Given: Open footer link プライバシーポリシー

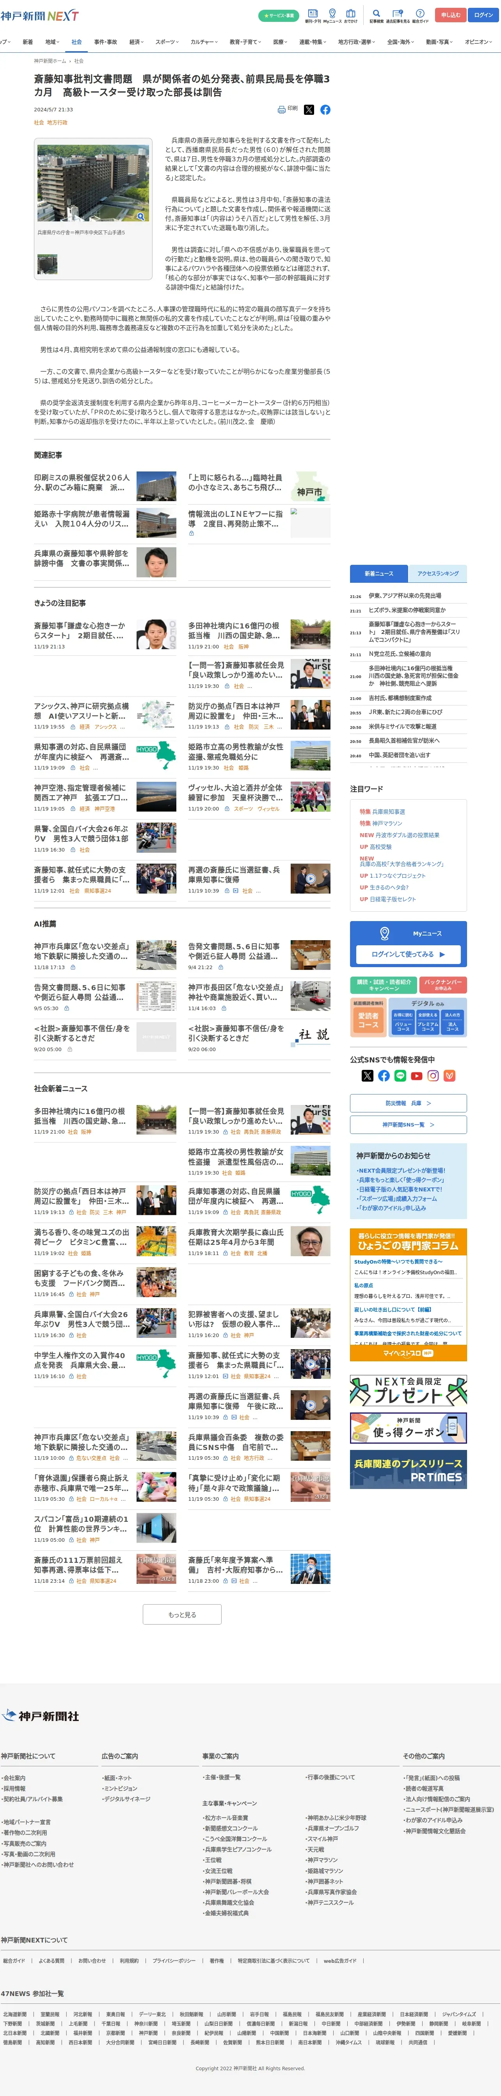Looking at the screenshot, I should click(174, 1961).
